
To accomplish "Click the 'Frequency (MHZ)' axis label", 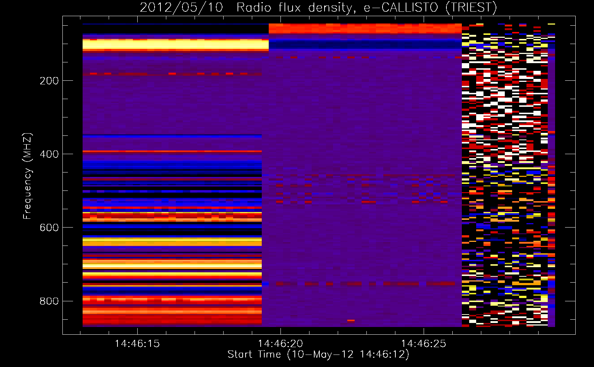I will [27, 176].
